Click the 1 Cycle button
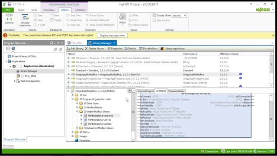This screenshot has width=277, height=156. tap(39, 25)
